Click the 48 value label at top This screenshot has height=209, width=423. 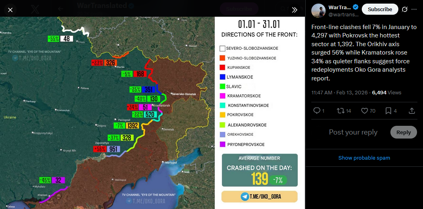click(x=67, y=39)
